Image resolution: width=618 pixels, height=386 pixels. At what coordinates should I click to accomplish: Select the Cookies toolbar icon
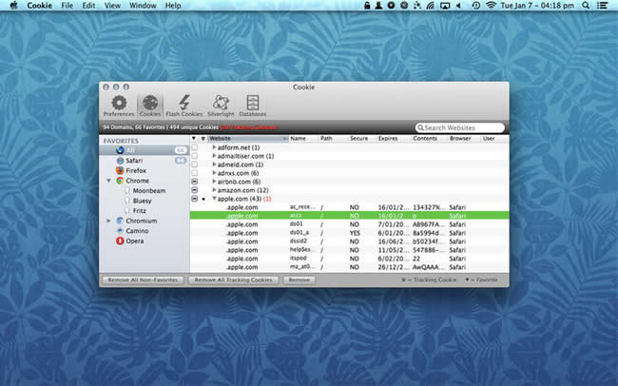coord(150,106)
